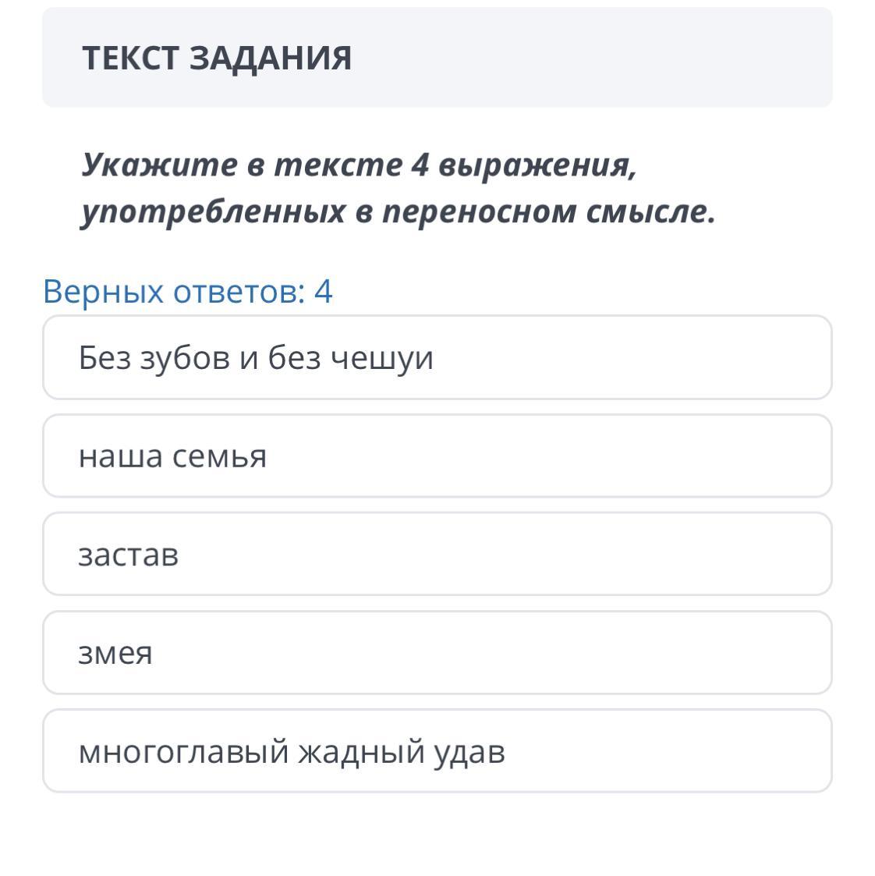Click the "Верных ответов: 4" label
This screenshot has height=876, width=875.
click(x=187, y=291)
